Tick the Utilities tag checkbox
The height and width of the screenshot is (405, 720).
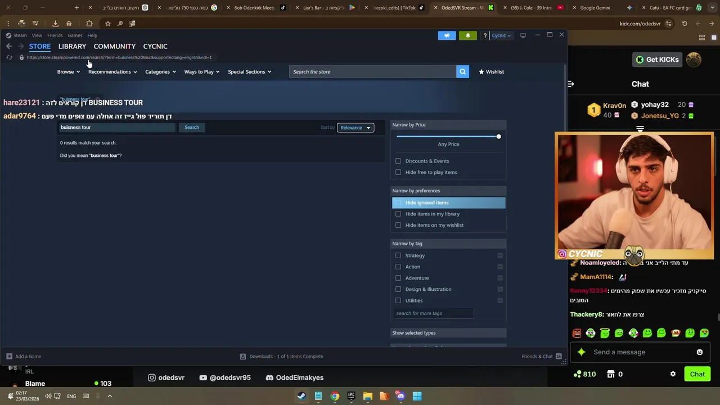coord(398,300)
